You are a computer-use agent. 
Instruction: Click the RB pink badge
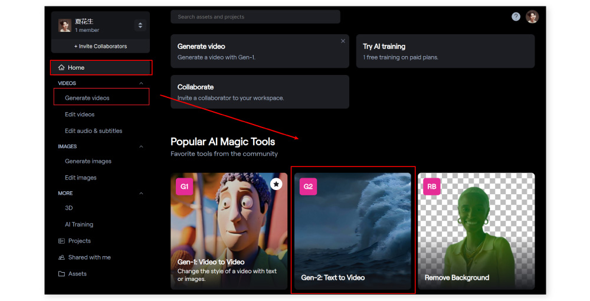(x=432, y=187)
